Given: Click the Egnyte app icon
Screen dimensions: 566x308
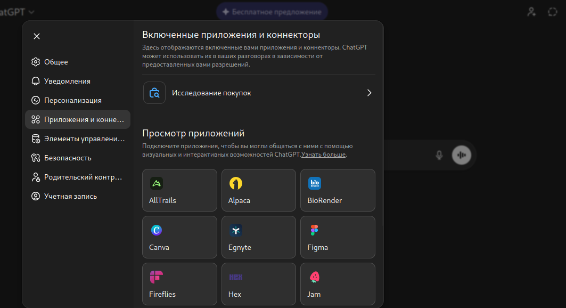Looking at the screenshot, I should (x=236, y=230).
